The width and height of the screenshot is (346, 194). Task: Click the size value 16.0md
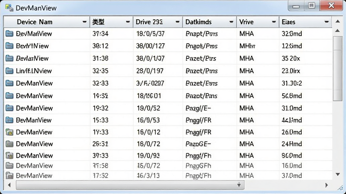coord(292,165)
